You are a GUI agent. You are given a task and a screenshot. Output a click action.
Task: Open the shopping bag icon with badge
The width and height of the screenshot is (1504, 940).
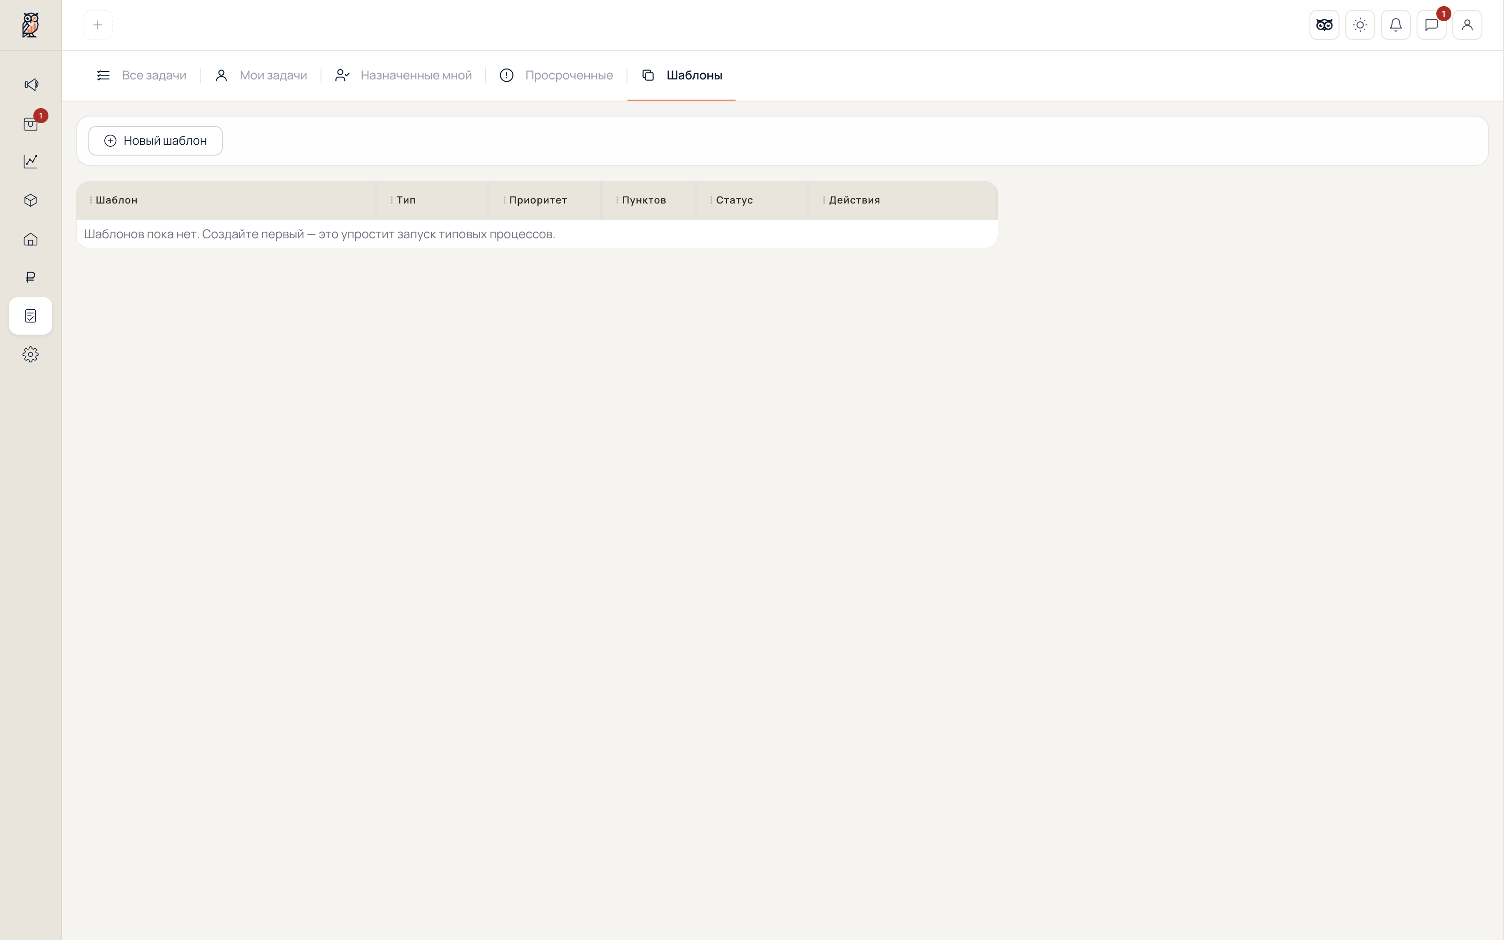click(31, 124)
